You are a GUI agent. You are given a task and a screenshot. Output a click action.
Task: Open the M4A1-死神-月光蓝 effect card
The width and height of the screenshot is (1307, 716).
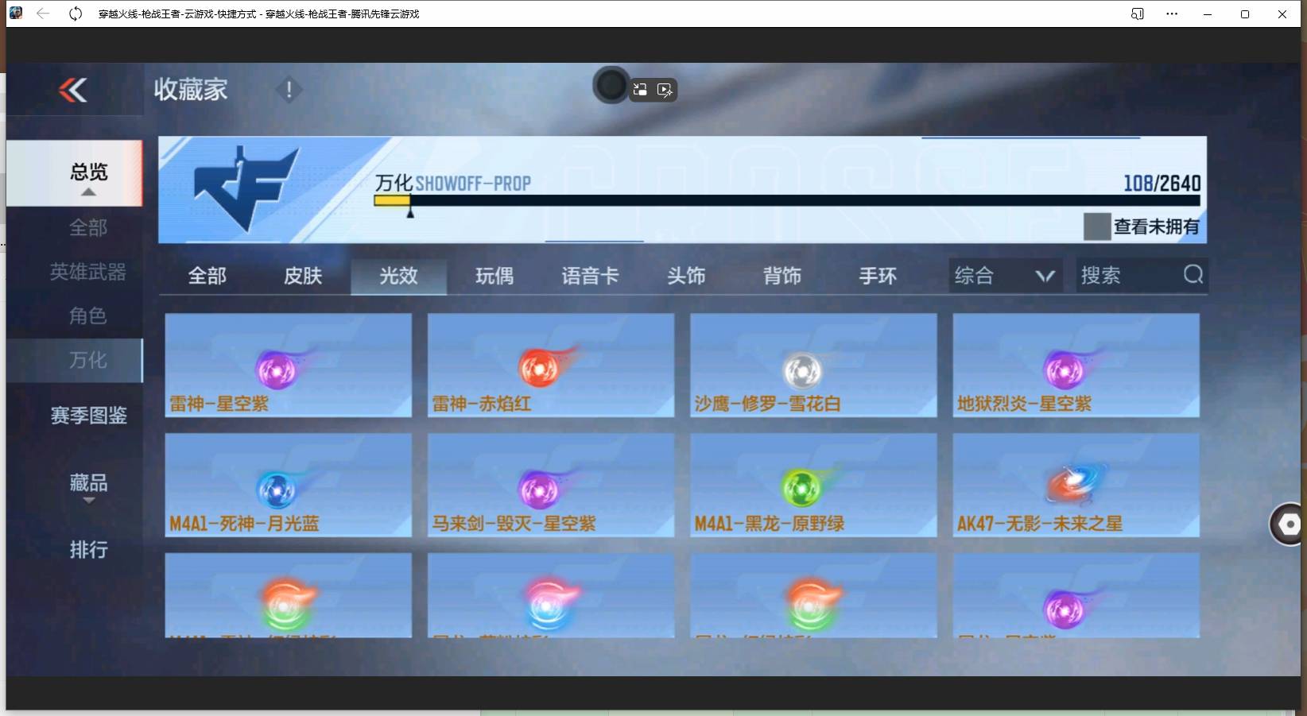(289, 485)
